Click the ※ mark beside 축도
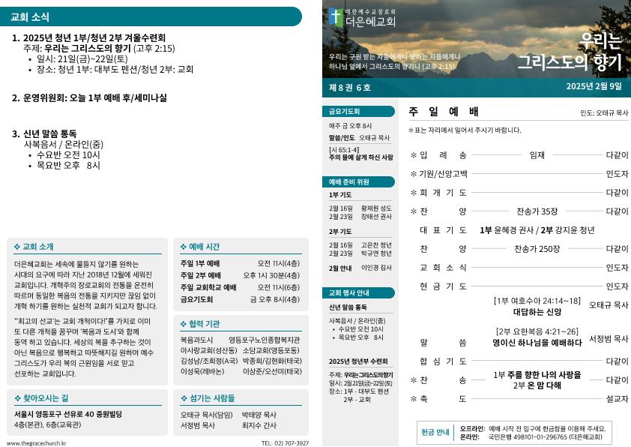 (413, 399)
